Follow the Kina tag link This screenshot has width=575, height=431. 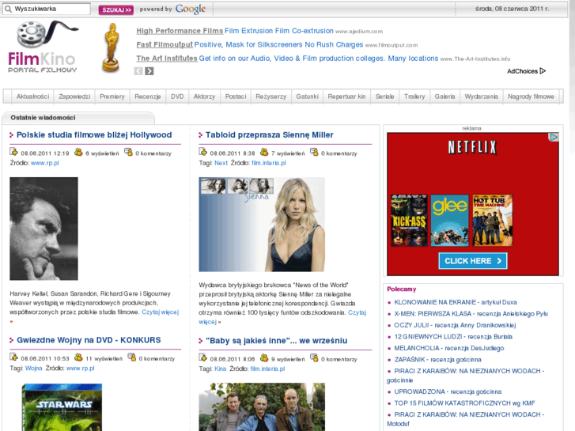point(221,369)
